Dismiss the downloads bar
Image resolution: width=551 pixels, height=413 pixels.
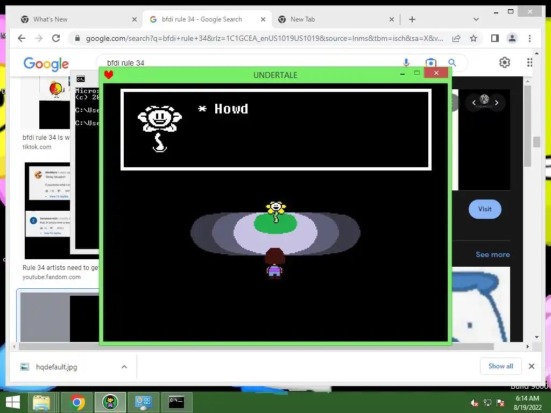tap(531, 366)
